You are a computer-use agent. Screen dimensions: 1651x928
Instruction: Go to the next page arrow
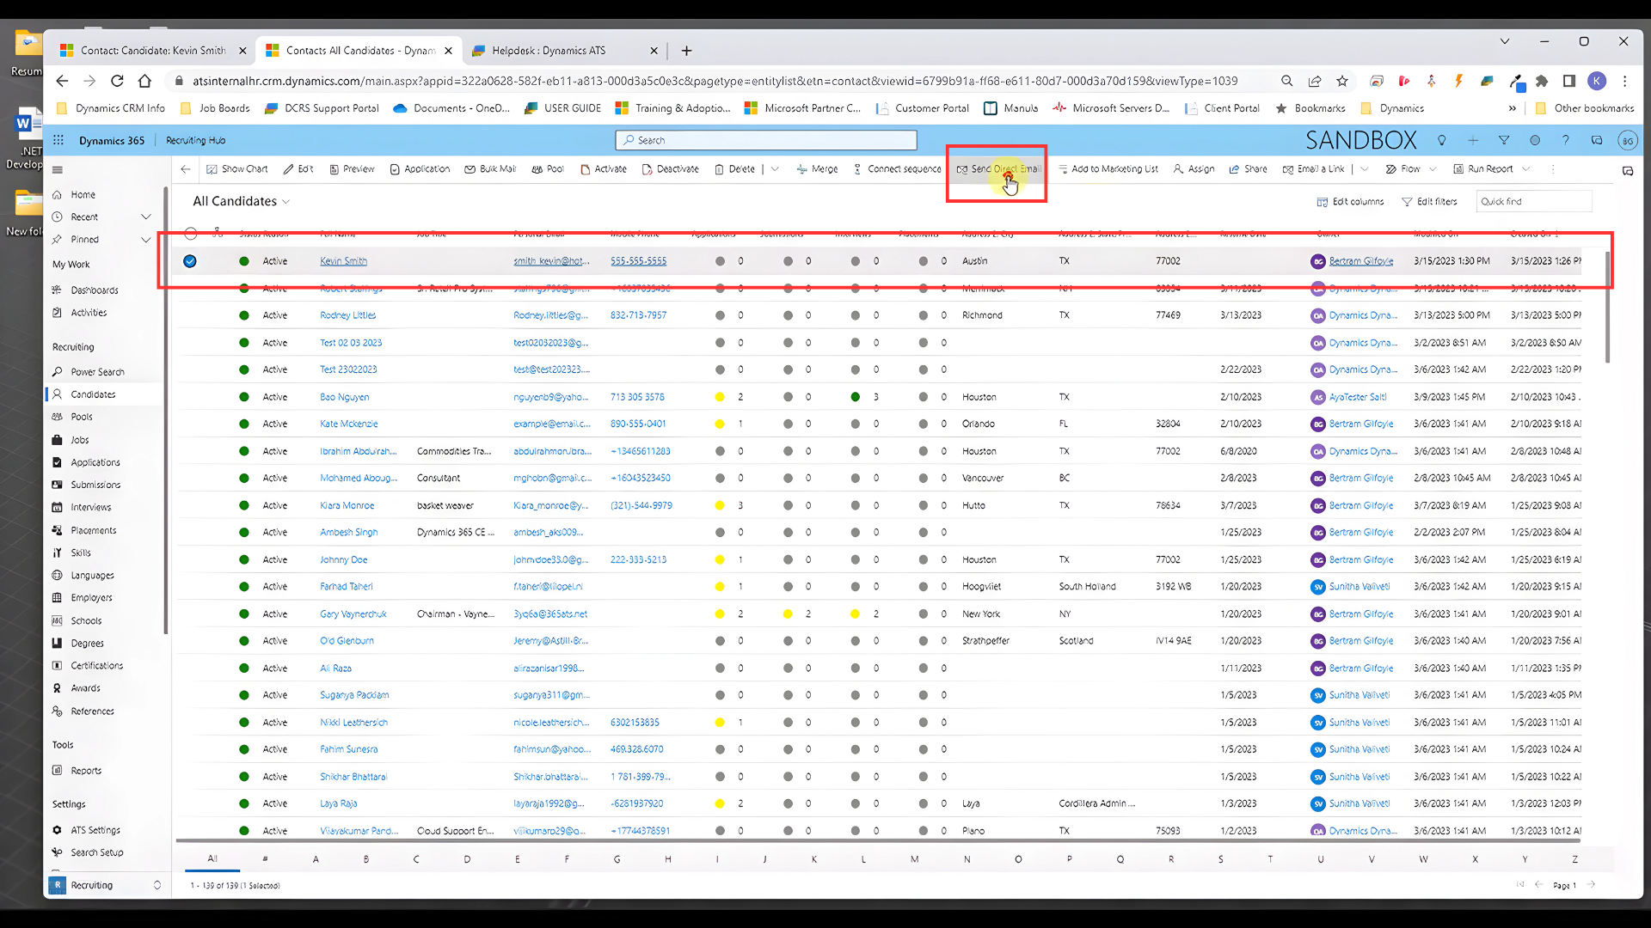(x=1591, y=885)
